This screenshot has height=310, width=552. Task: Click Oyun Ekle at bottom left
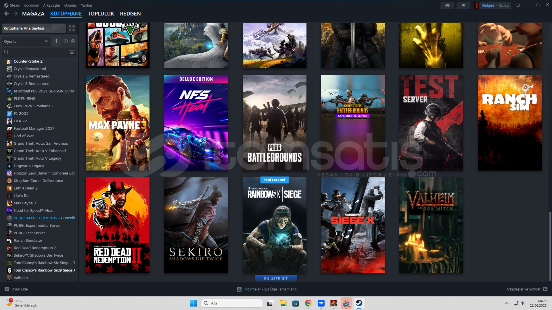pos(16,289)
